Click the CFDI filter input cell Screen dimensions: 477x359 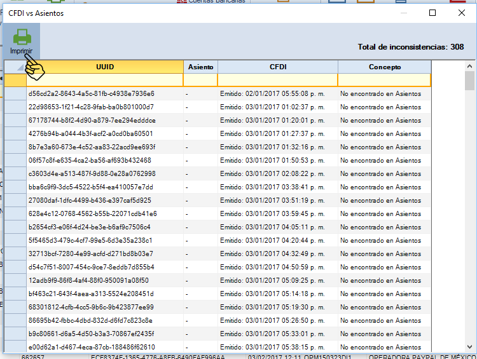(x=278, y=80)
